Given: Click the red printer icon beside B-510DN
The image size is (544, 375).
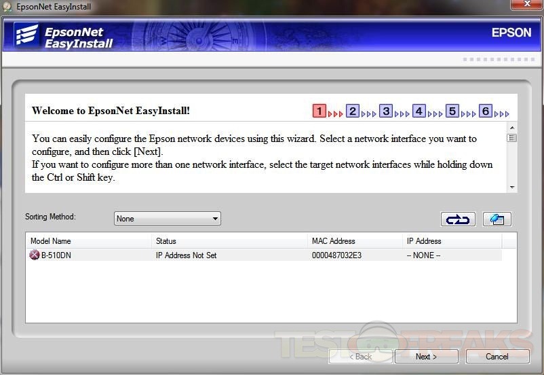Looking at the screenshot, I should tap(35, 255).
